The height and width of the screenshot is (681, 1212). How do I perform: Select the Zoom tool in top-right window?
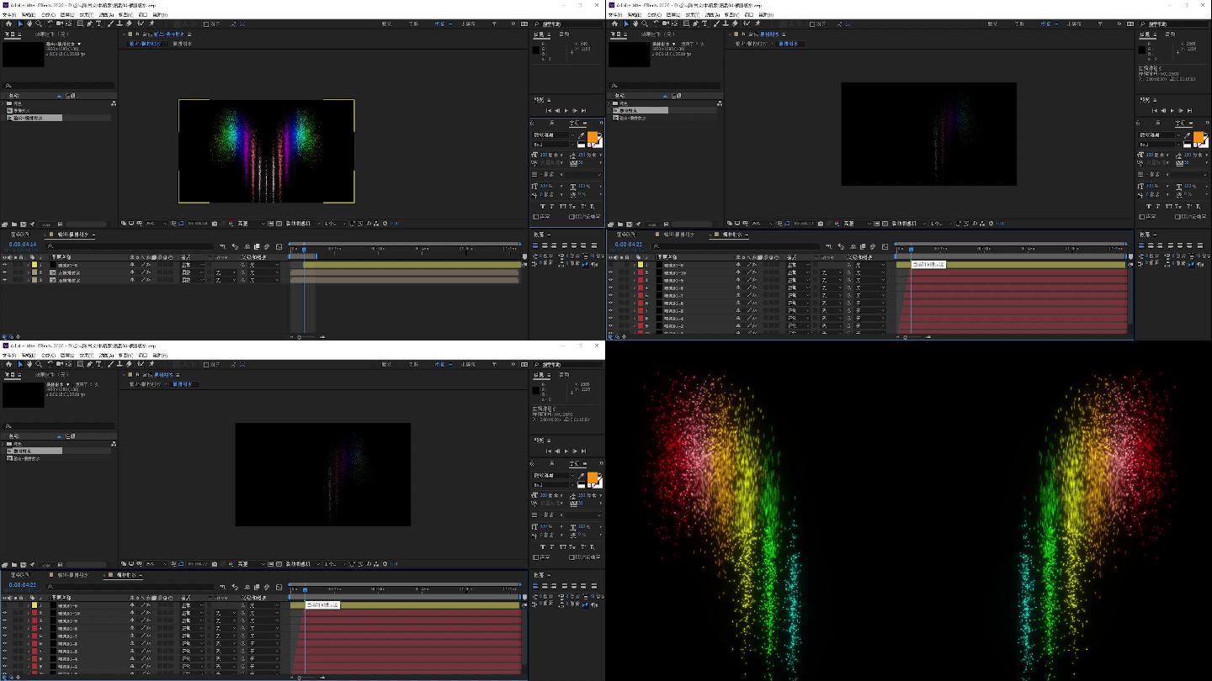(x=644, y=24)
